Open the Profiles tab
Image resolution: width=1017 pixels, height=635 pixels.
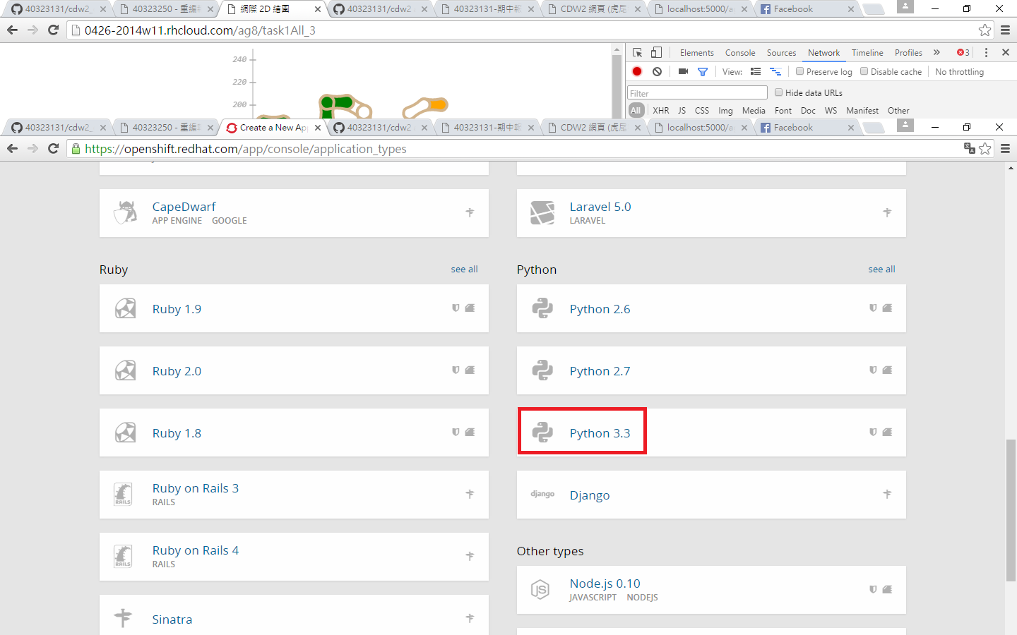coord(908,53)
